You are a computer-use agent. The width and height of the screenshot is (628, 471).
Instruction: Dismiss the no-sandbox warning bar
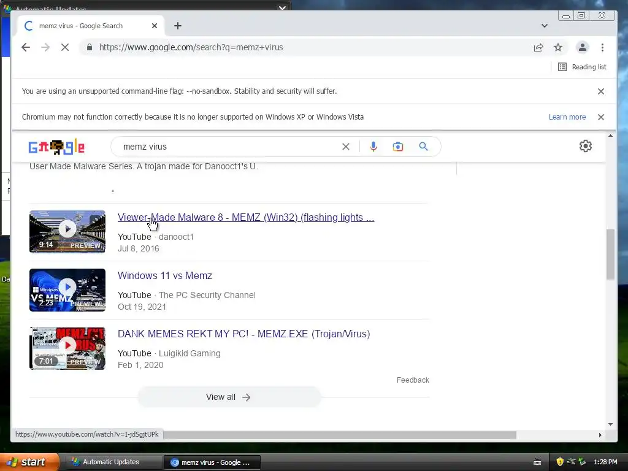click(601, 91)
